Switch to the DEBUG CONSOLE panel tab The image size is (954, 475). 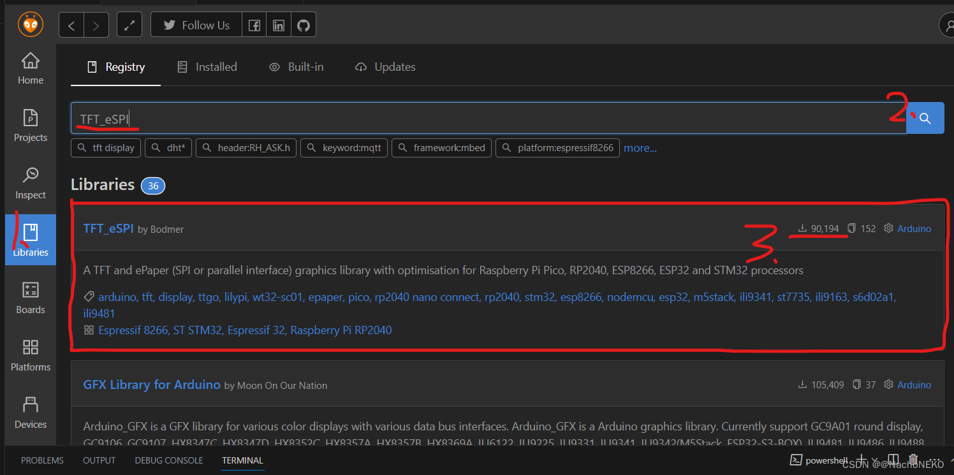point(169,460)
